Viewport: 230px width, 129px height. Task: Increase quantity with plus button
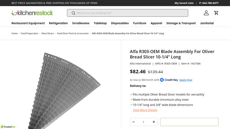tap(154, 122)
